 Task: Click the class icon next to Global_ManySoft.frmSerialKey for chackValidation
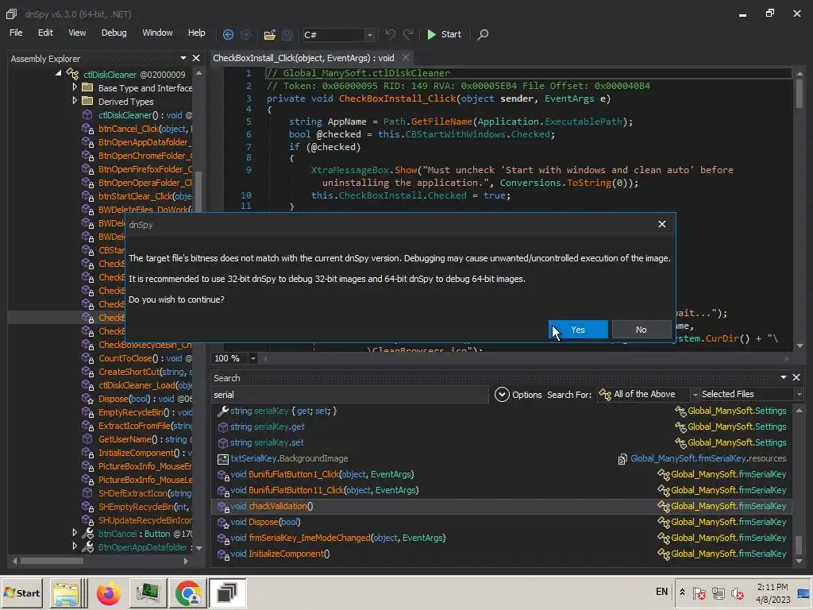click(x=663, y=506)
